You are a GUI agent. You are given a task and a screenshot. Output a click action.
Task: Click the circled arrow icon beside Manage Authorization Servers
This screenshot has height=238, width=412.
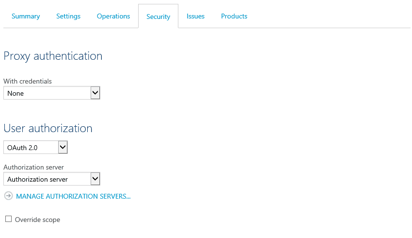(8, 196)
